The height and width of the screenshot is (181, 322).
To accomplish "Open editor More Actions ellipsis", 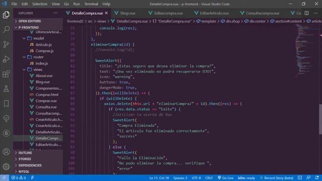I will pos(315,13).
